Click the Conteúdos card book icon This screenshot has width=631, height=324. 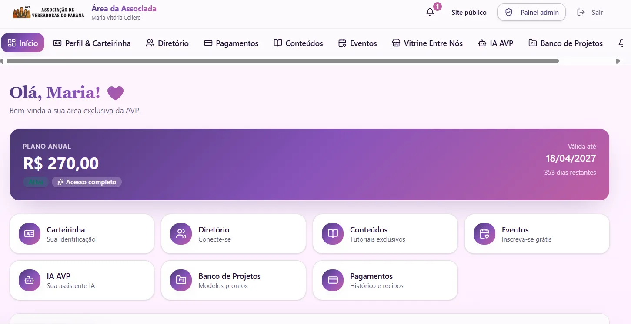(333, 234)
